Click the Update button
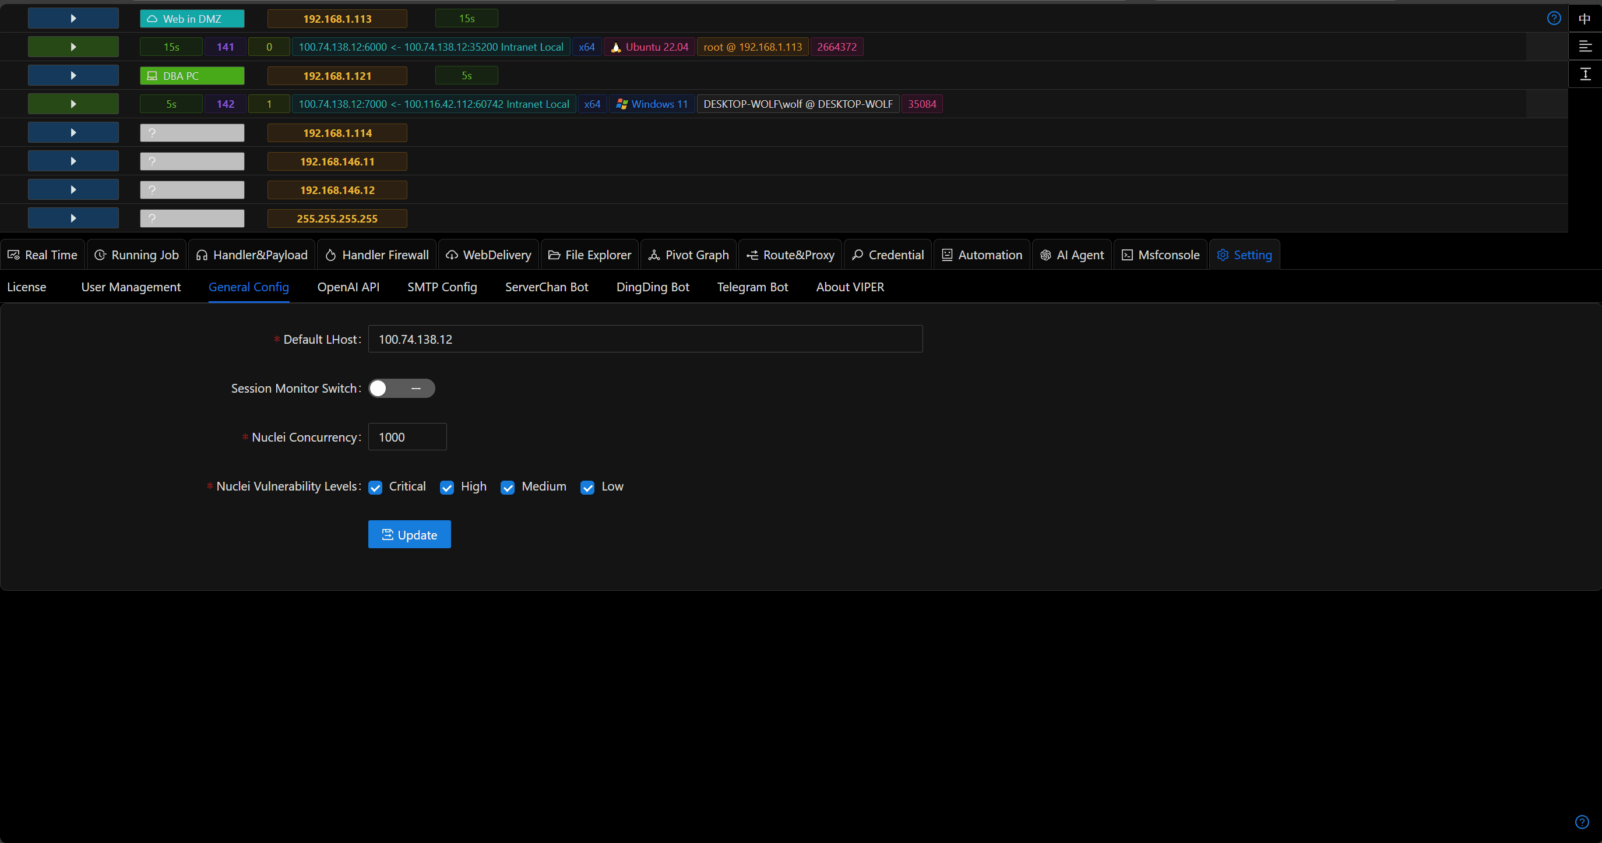1602x843 pixels. [x=409, y=535]
